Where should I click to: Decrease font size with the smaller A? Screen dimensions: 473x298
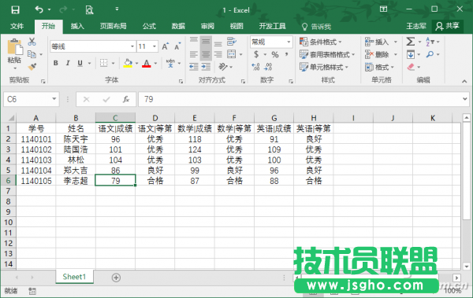[x=177, y=46]
